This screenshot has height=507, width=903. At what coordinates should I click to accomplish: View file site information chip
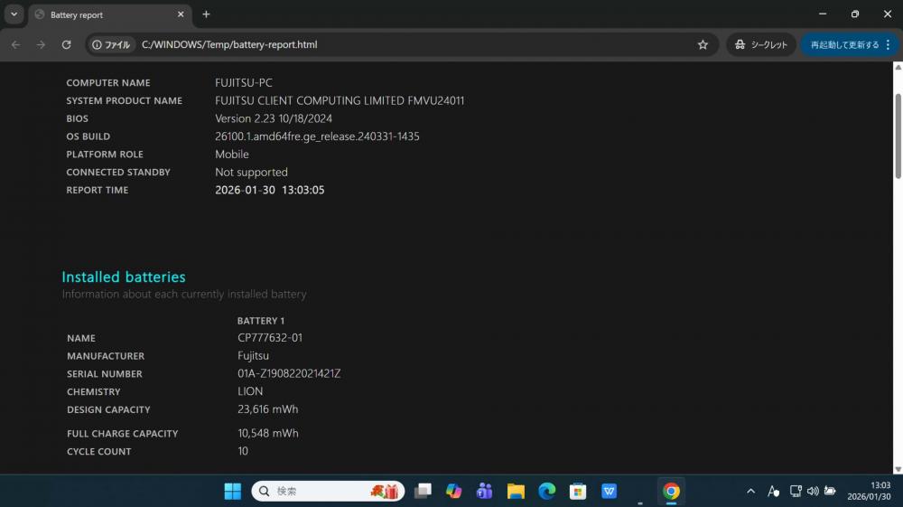coord(111,44)
